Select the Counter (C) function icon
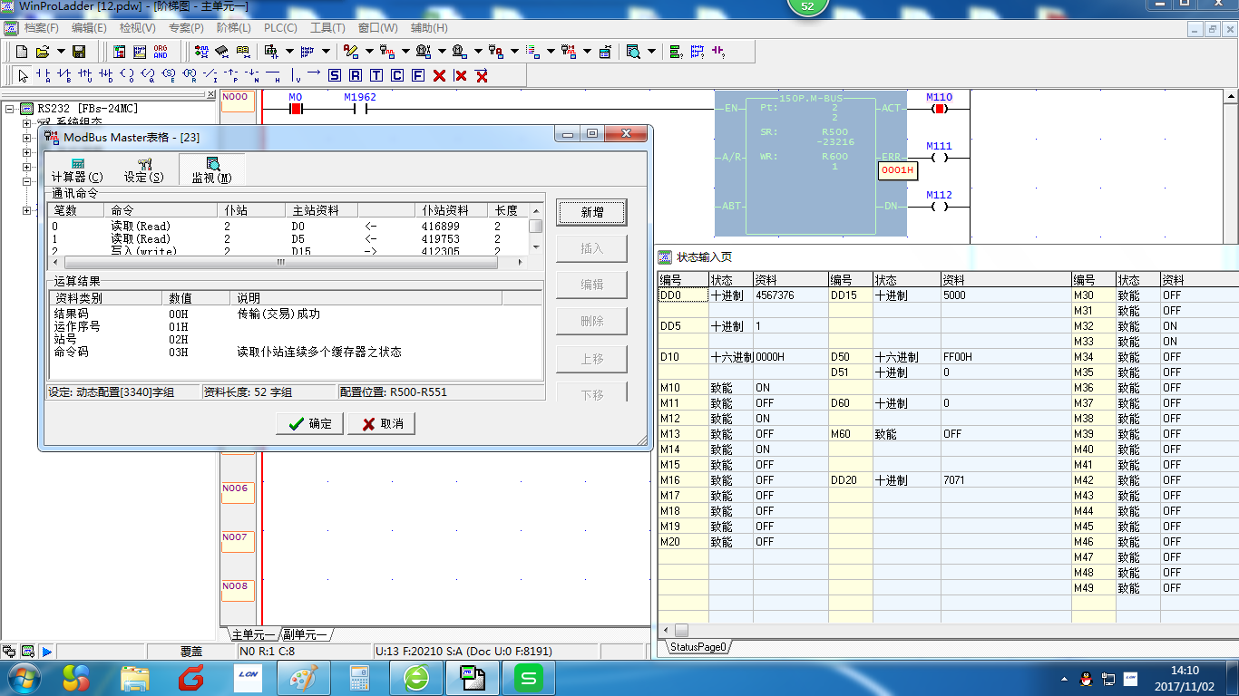 [x=397, y=75]
